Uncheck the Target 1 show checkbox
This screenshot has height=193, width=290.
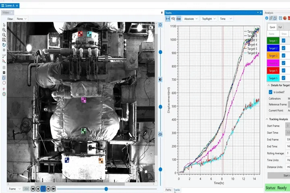(x=283, y=41)
